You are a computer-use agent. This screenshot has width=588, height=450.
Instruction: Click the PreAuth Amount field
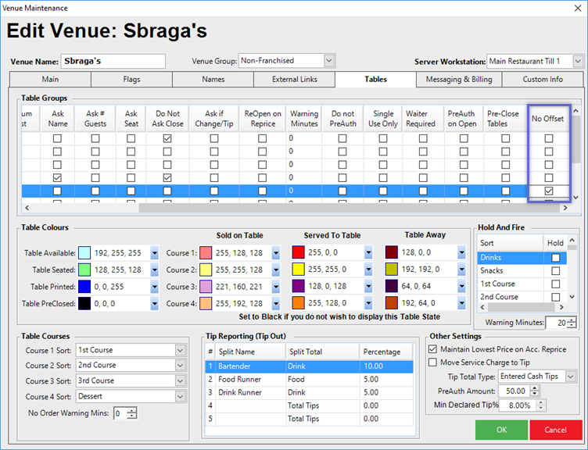click(x=514, y=391)
